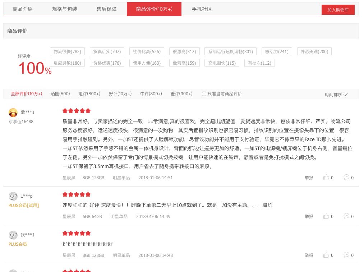This screenshot has height=272, width=364.
Task: Open comments via speech bubble icon on first review
Action: coord(346,177)
